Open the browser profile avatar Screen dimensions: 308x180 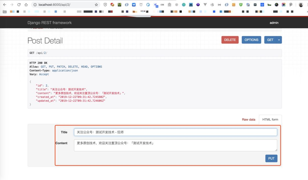(x=301, y=5)
